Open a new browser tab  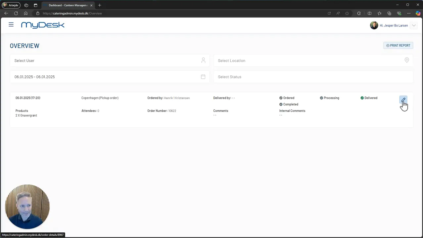(x=100, y=5)
